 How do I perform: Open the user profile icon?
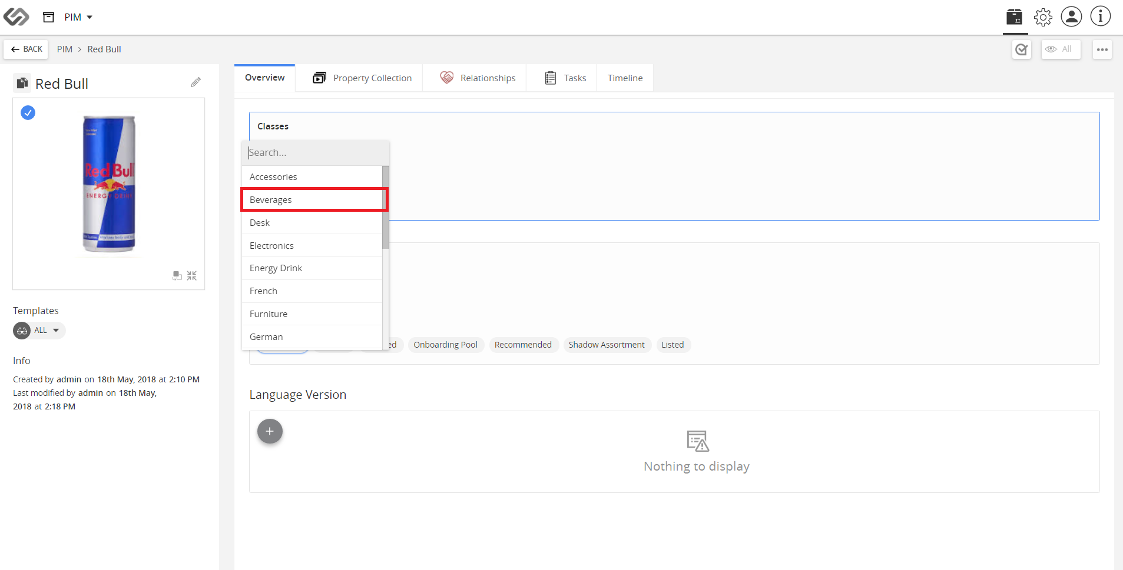pos(1071,16)
